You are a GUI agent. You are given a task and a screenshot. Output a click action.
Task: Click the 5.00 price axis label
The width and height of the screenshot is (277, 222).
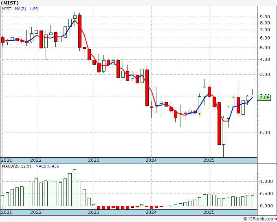click(x=265, y=48)
